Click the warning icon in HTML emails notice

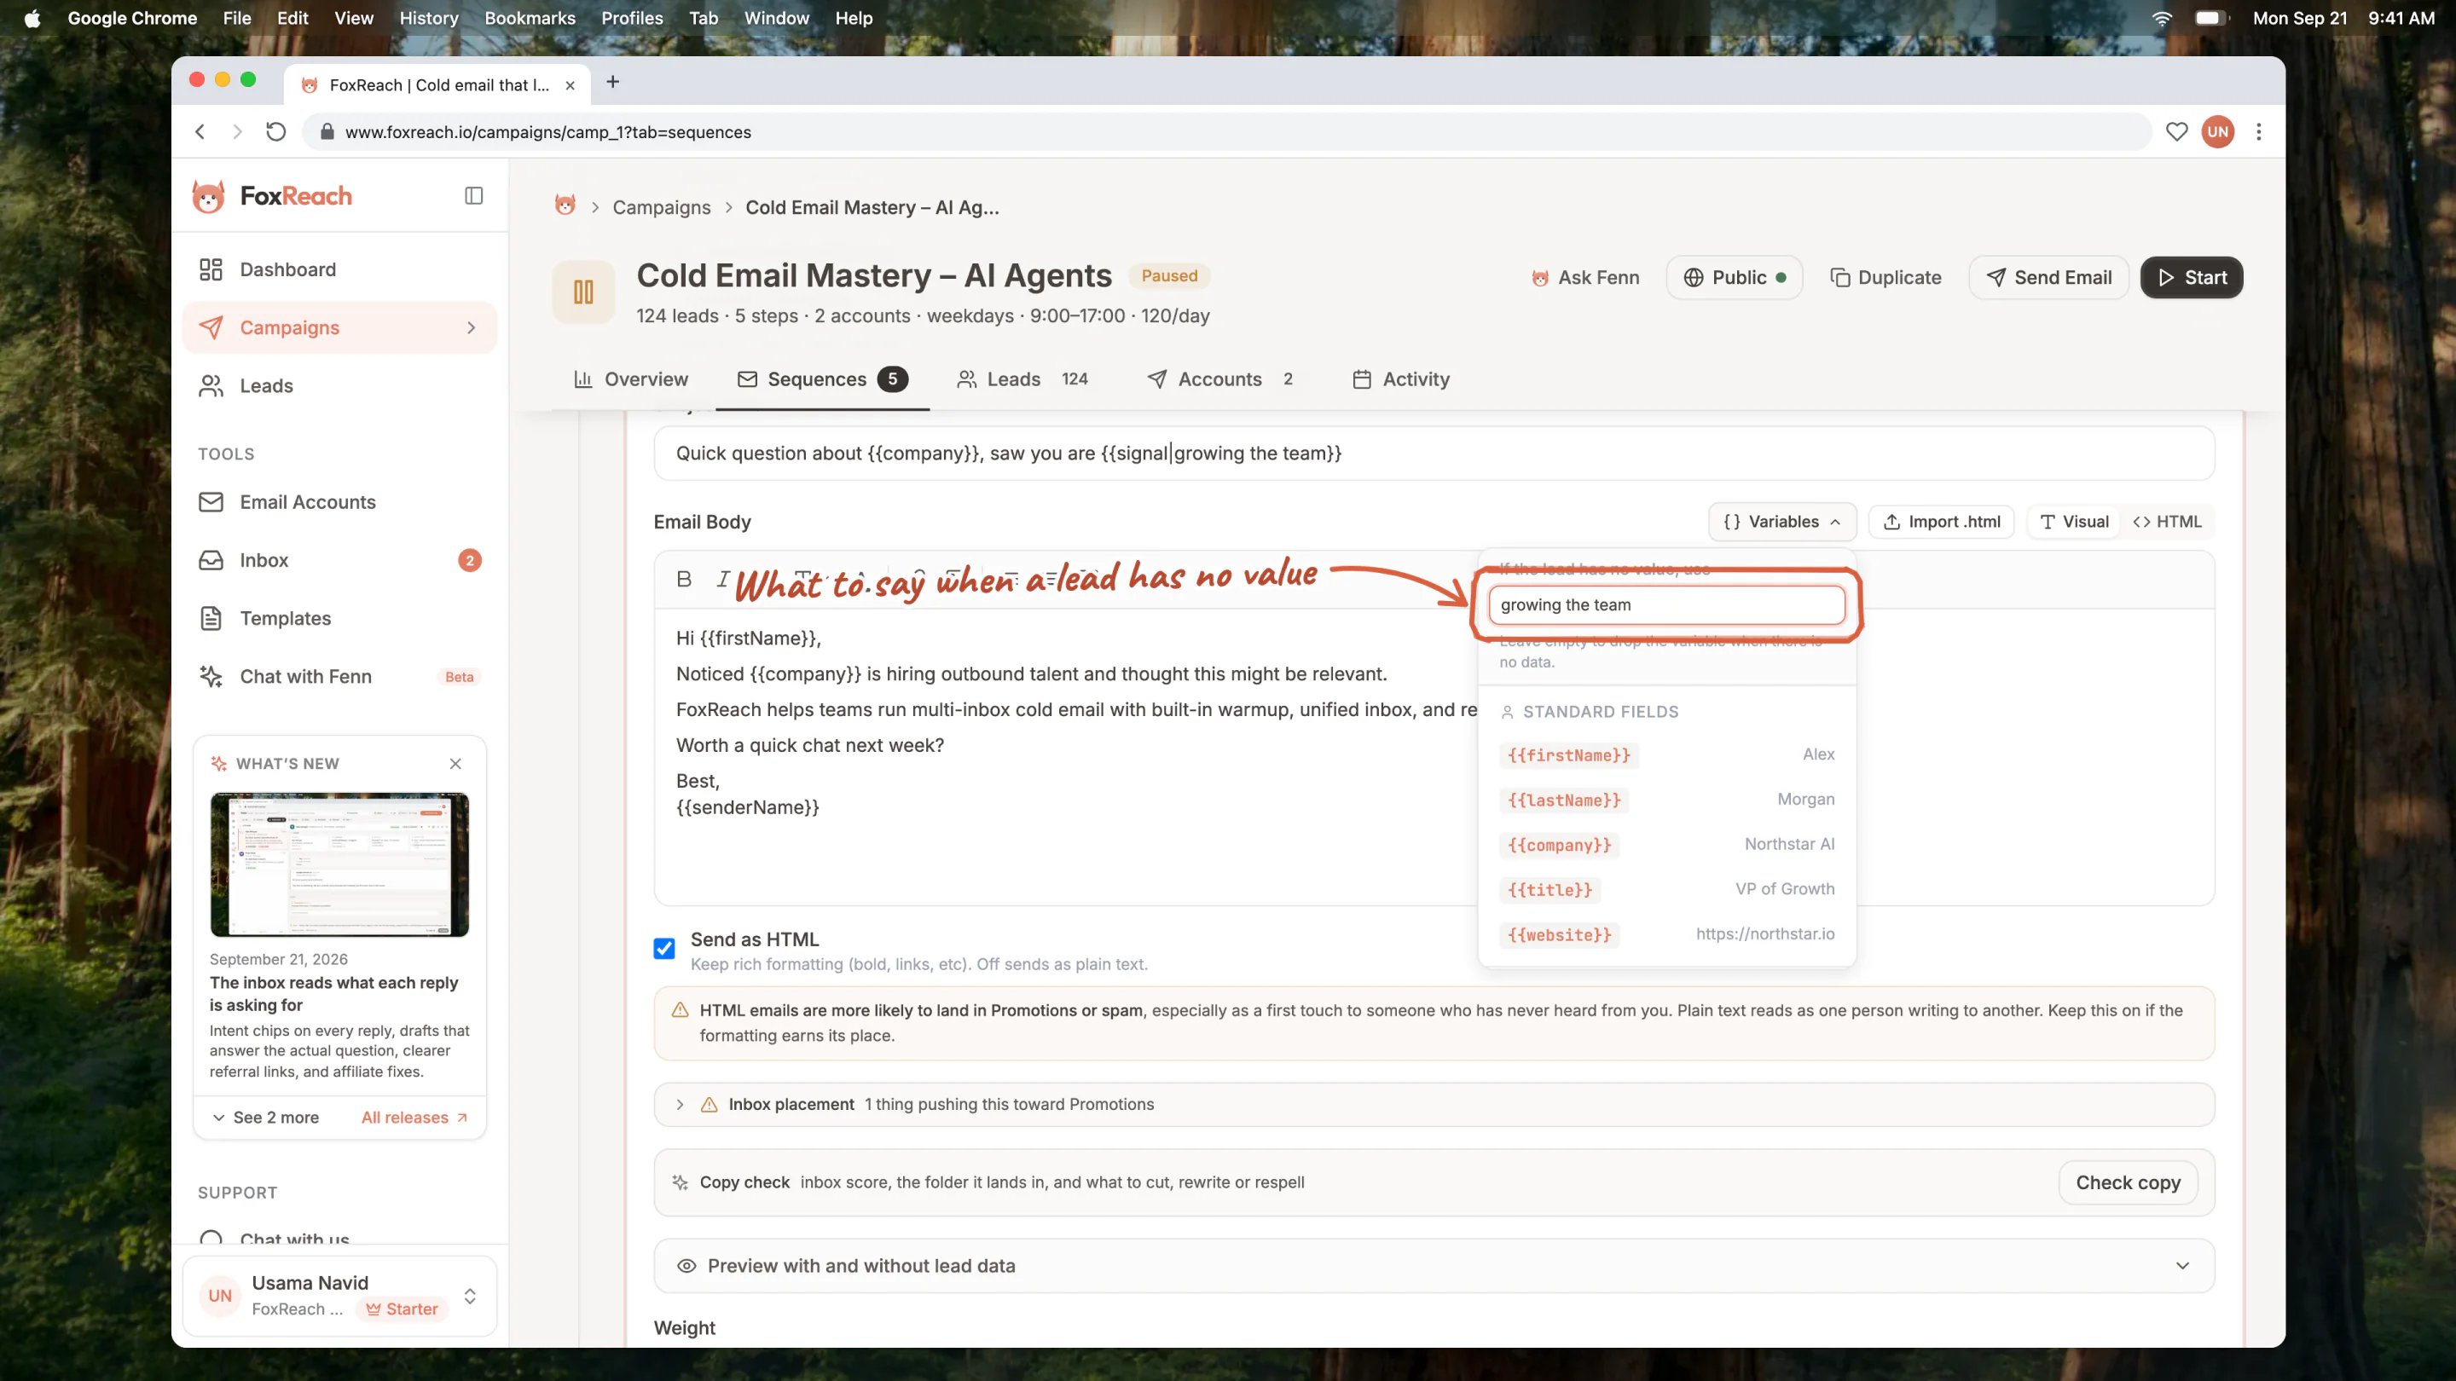[x=680, y=1010]
